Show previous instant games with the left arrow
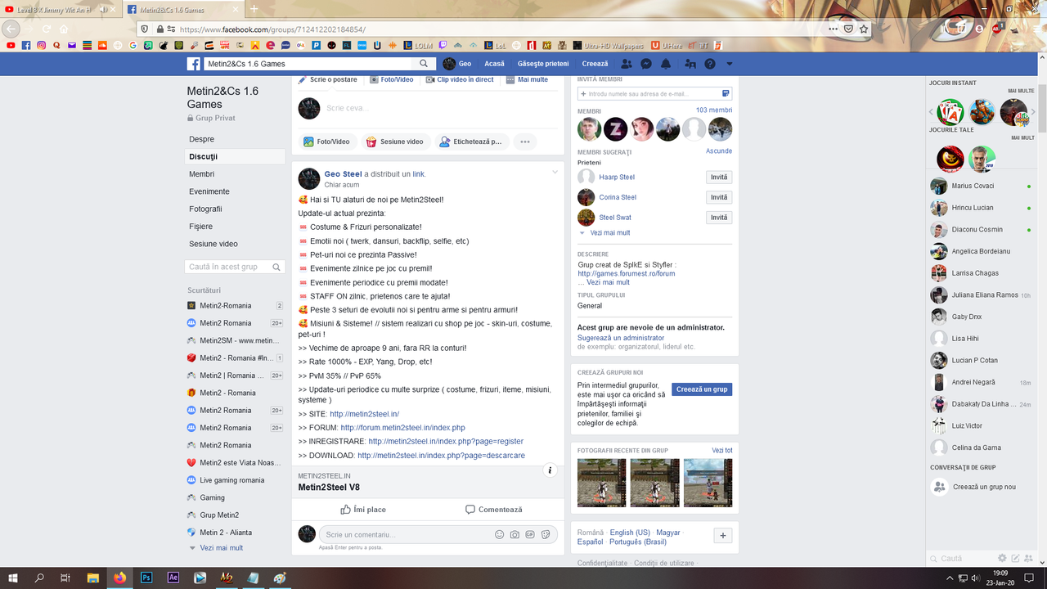Image resolution: width=1047 pixels, height=589 pixels. click(x=931, y=112)
